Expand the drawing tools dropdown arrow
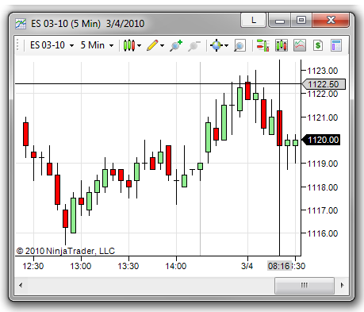364x312 pixels. [x=163, y=45]
